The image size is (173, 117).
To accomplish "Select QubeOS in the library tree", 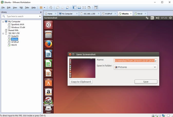I will point(15,36).
